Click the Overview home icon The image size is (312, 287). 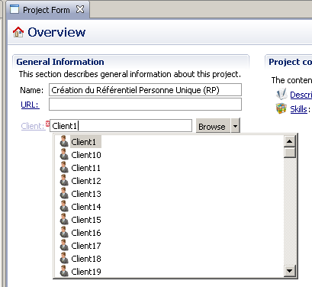pos(18,32)
